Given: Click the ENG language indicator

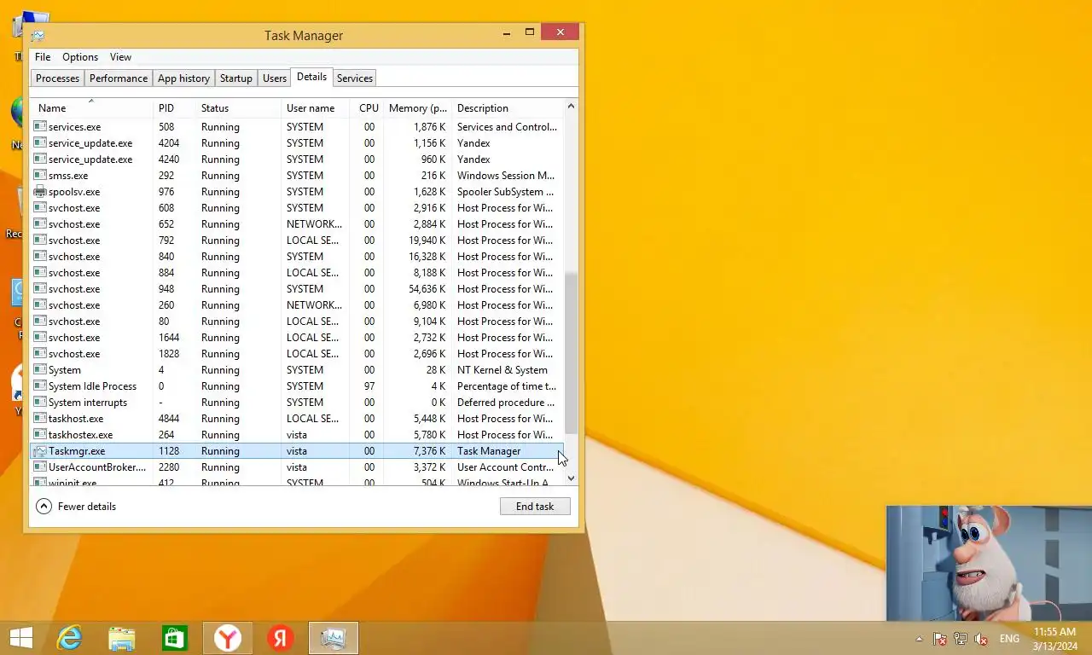Looking at the screenshot, I should pyautogui.click(x=1009, y=639).
